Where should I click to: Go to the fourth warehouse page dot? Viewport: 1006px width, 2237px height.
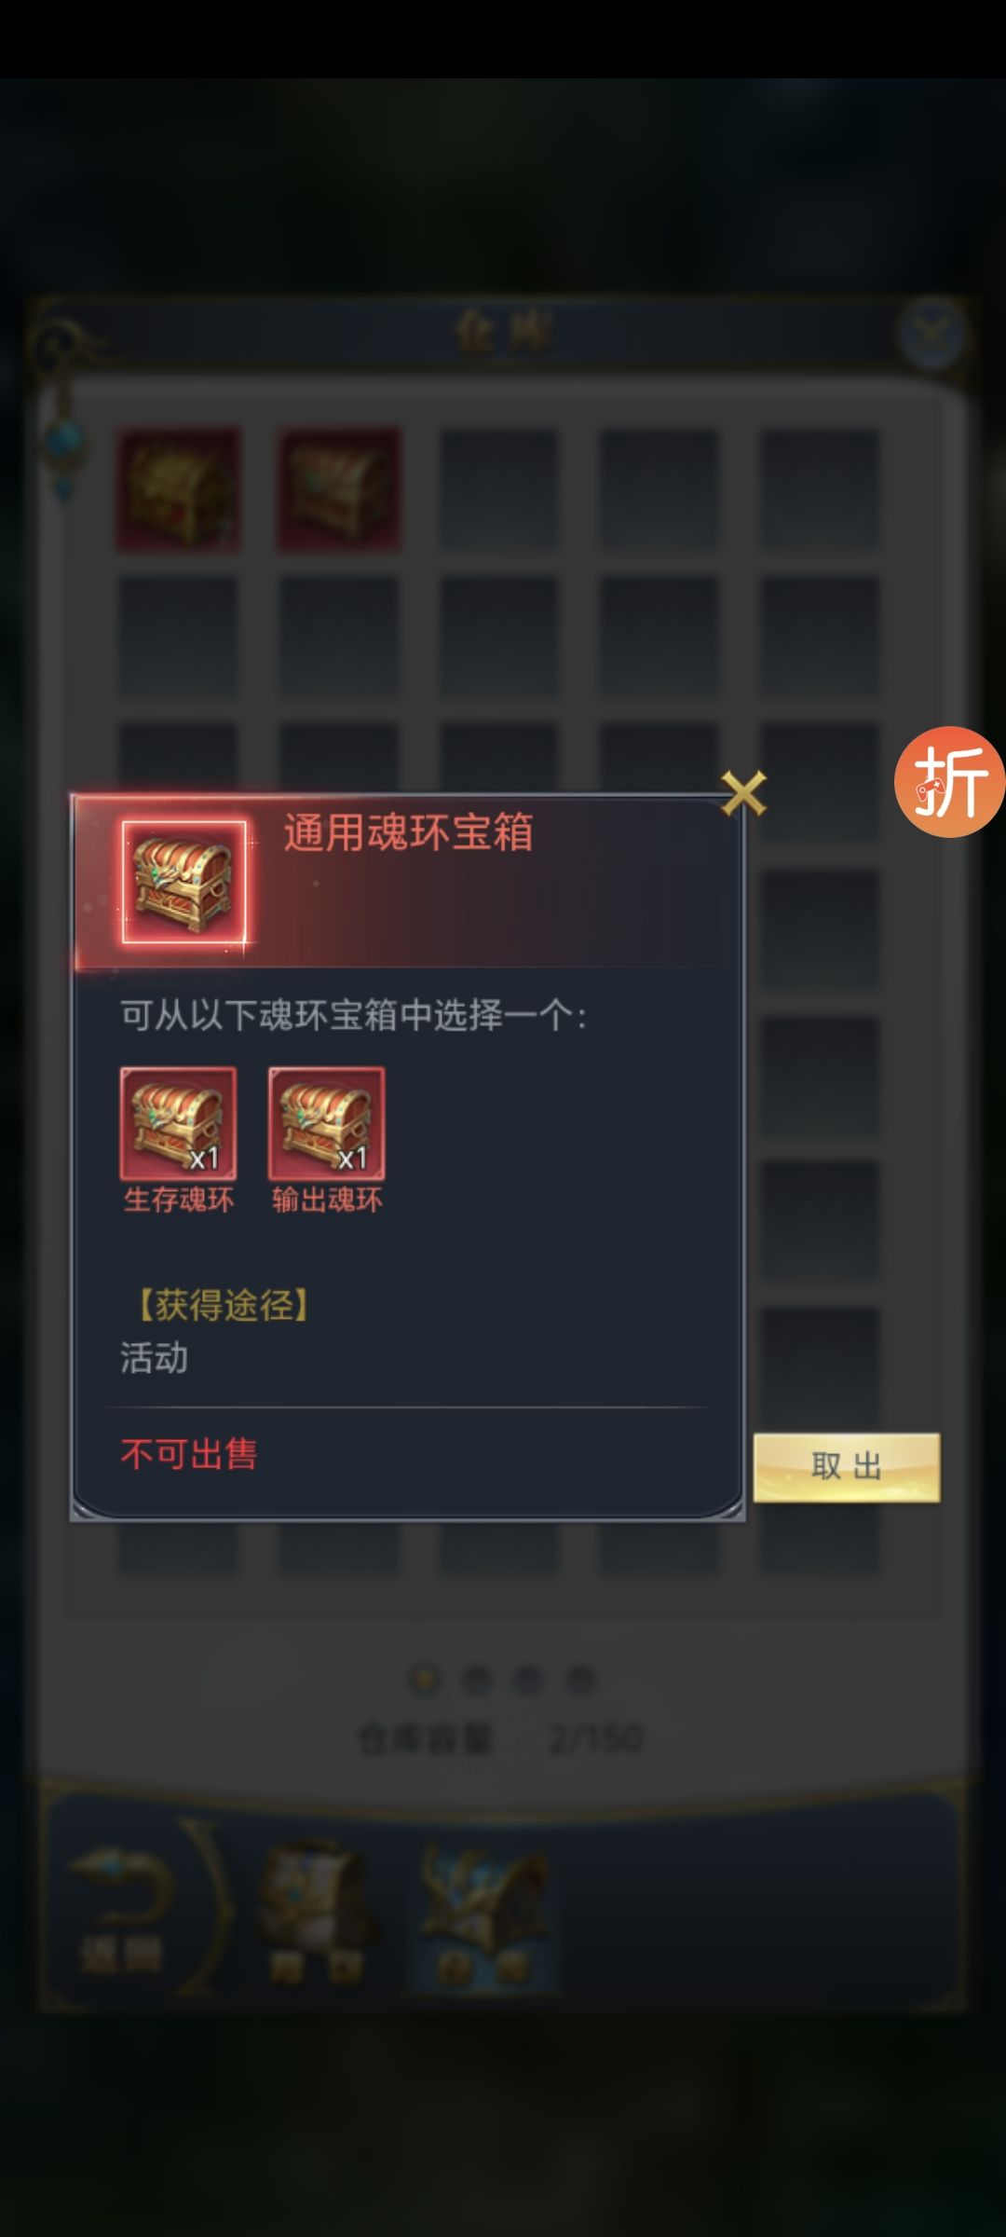pos(580,1681)
